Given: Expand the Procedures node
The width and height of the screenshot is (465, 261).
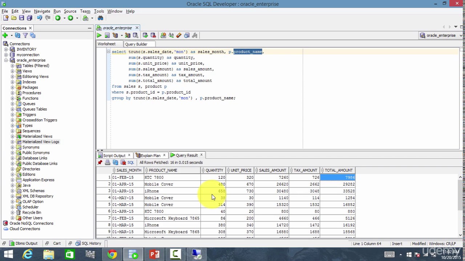Looking at the screenshot, I should click(12, 93).
